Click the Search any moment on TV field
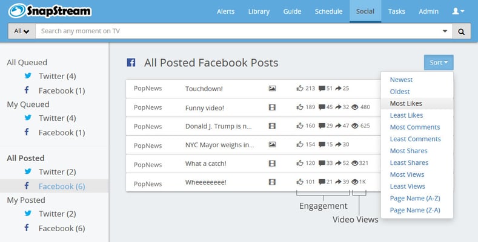Viewport: 478px width, 242px height. pyautogui.click(x=236, y=31)
